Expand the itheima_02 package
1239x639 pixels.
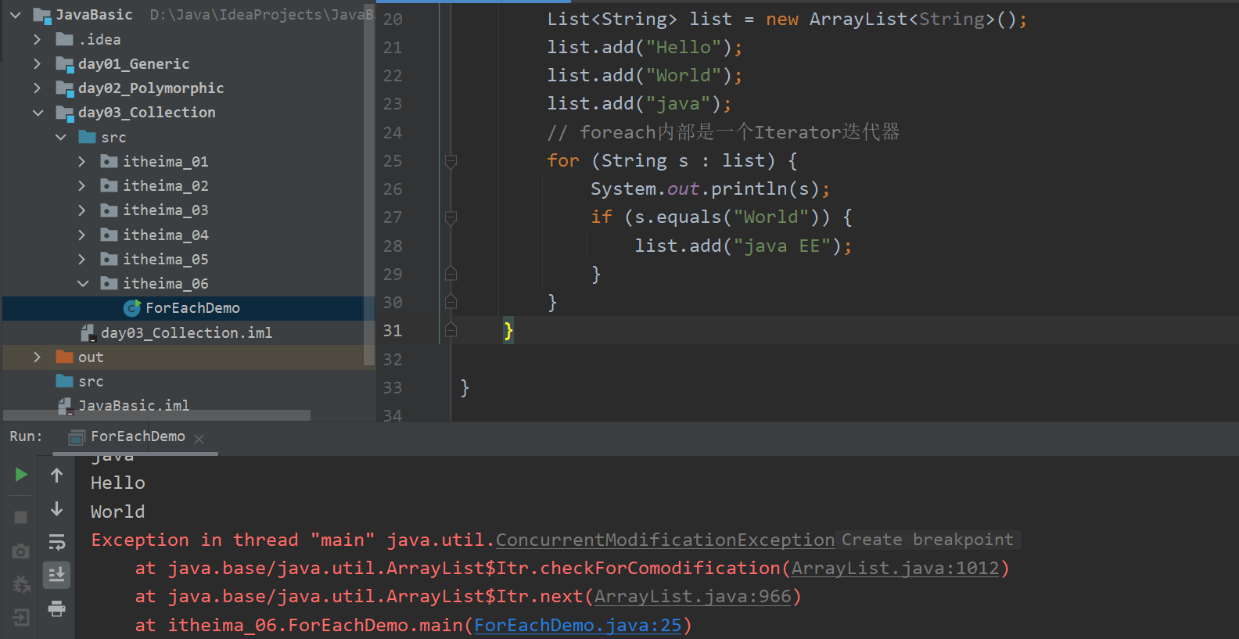pos(82,186)
